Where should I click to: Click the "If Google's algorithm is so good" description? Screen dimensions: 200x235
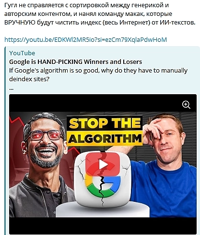[98, 71]
